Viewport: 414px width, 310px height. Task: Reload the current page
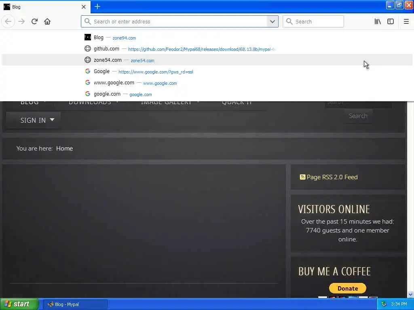coord(35,22)
